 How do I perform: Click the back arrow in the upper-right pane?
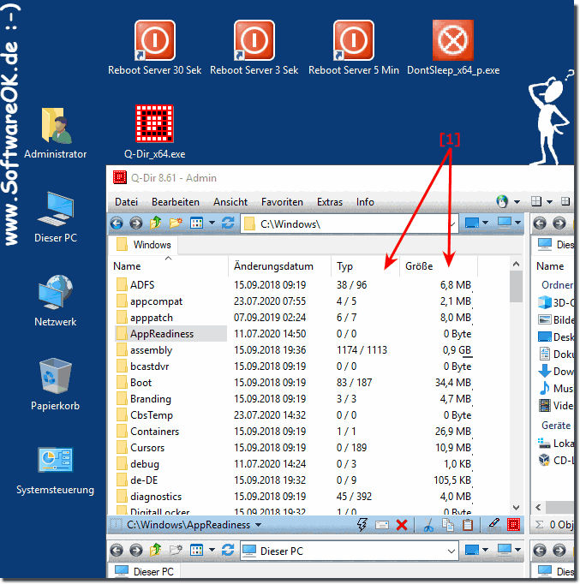pos(540,223)
